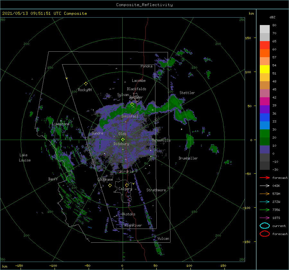Click the cyan current ellipse icon
The image size is (289, 270).
click(265, 226)
